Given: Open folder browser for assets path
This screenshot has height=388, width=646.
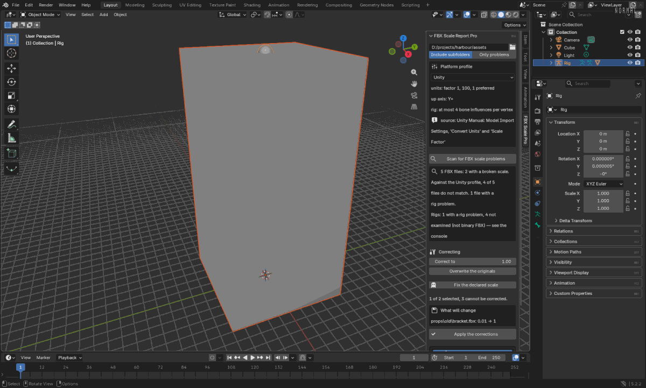Looking at the screenshot, I should [x=512, y=47].
